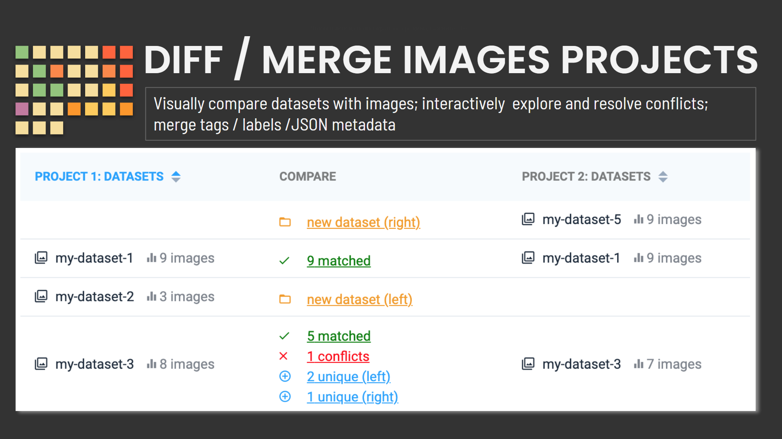The height and width of the screenshot is (439, 782).
Task: Click the 5 matched link
Action: tap(338, 336)
